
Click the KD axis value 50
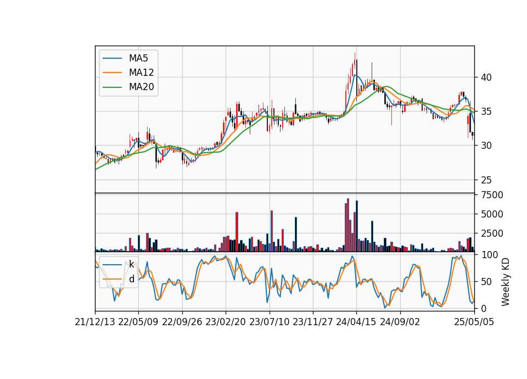click(x=486, y=282)
